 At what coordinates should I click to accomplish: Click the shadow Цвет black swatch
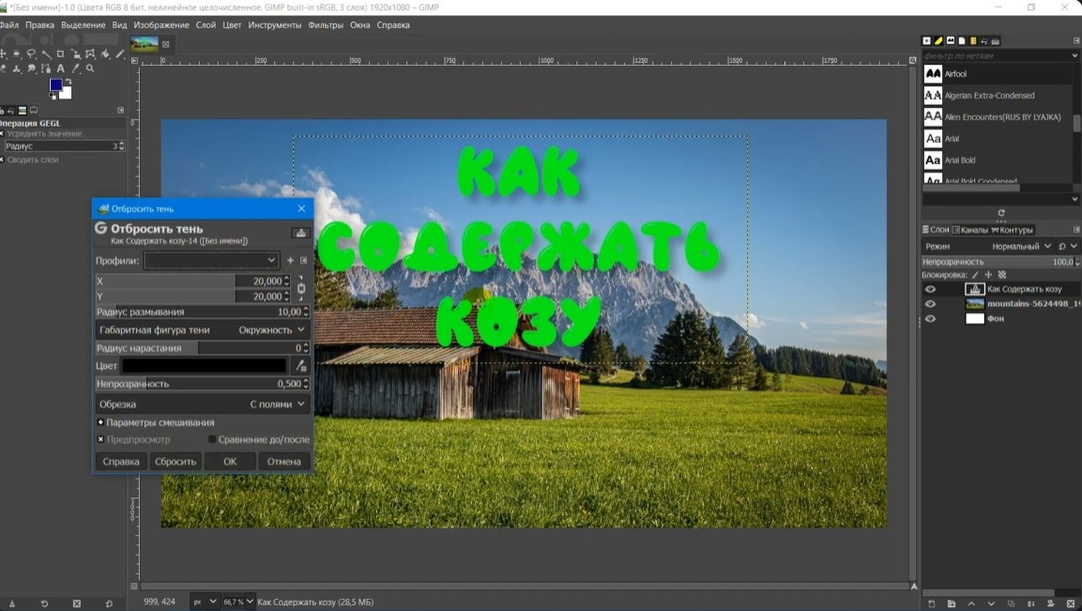205,366
